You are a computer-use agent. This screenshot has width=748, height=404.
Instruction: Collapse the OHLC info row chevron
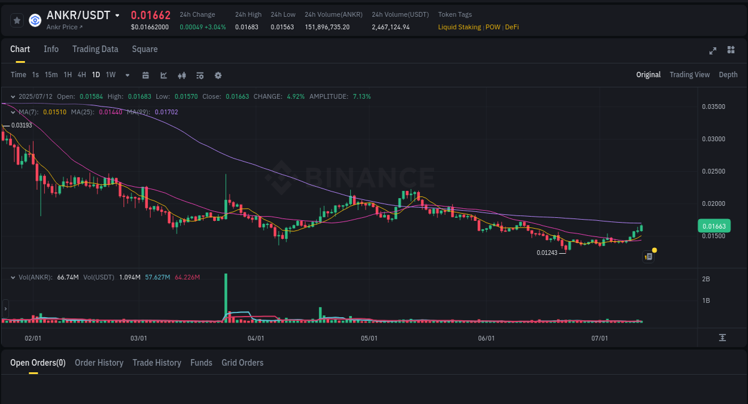click(x=13, y=96)
